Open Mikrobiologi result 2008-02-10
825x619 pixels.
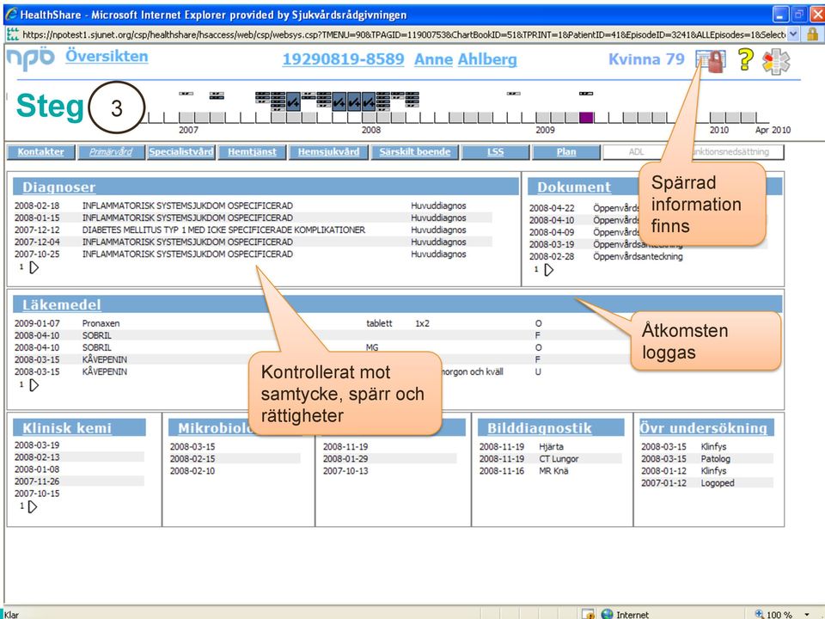tap(192, 470)
